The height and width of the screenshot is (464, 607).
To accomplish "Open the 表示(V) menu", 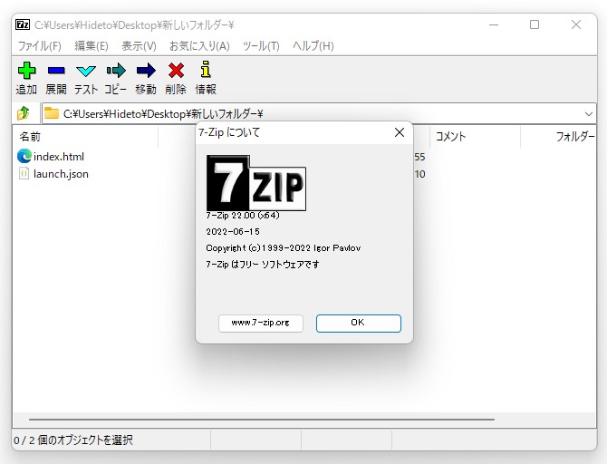I will [x=139, y=46].
